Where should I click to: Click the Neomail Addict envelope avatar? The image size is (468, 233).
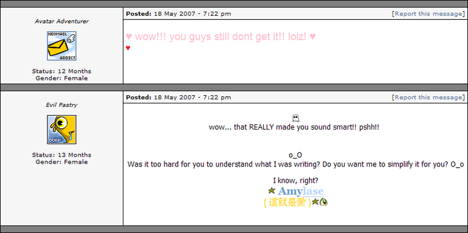(x=61, y=46)
